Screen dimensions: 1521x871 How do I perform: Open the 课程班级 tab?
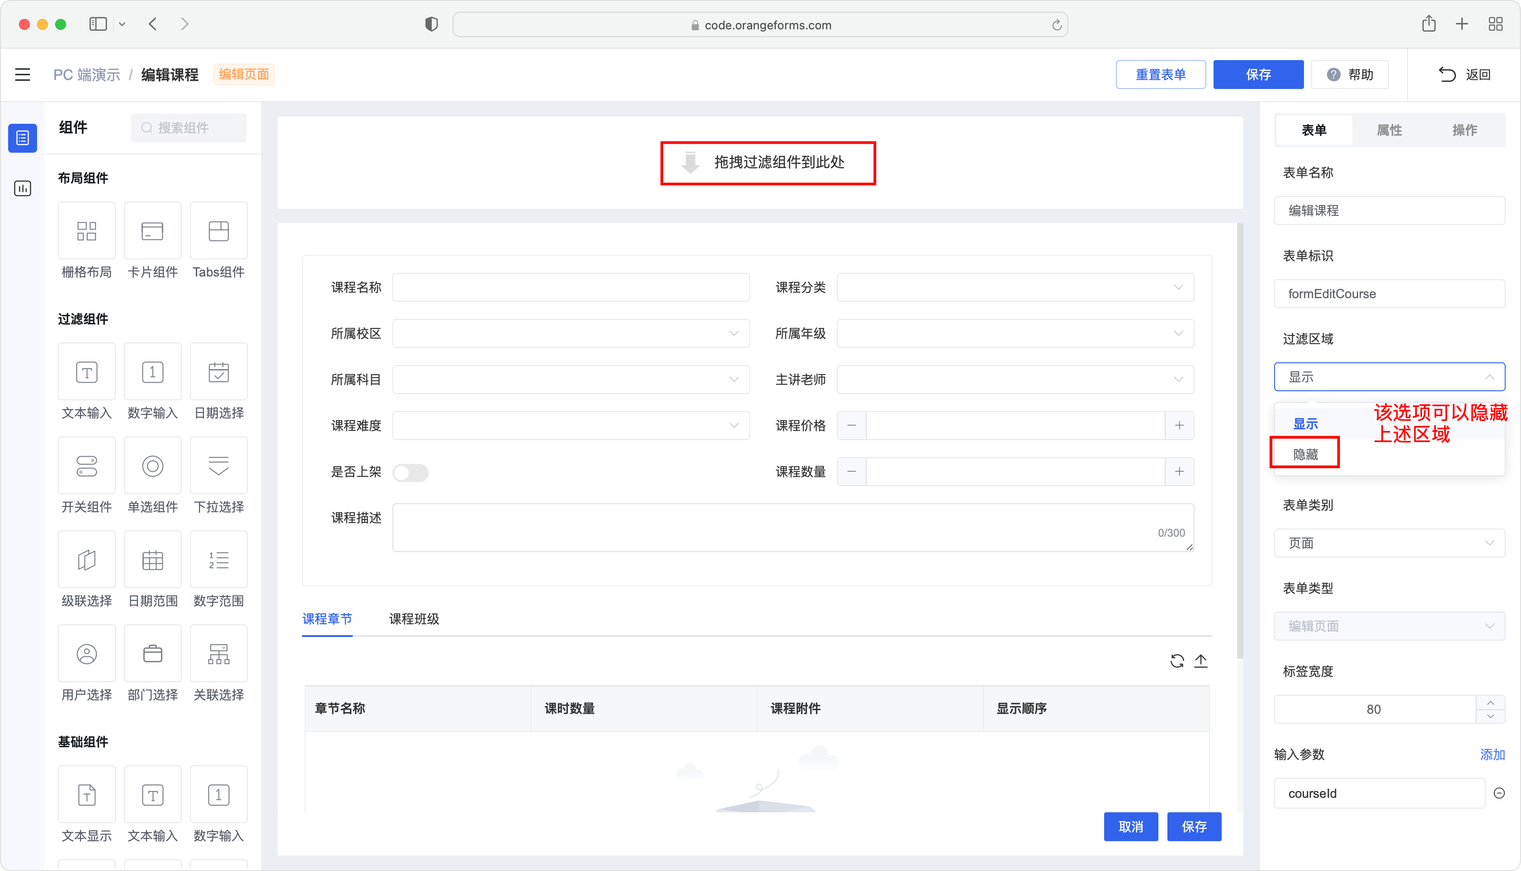[x=414, y=619]
